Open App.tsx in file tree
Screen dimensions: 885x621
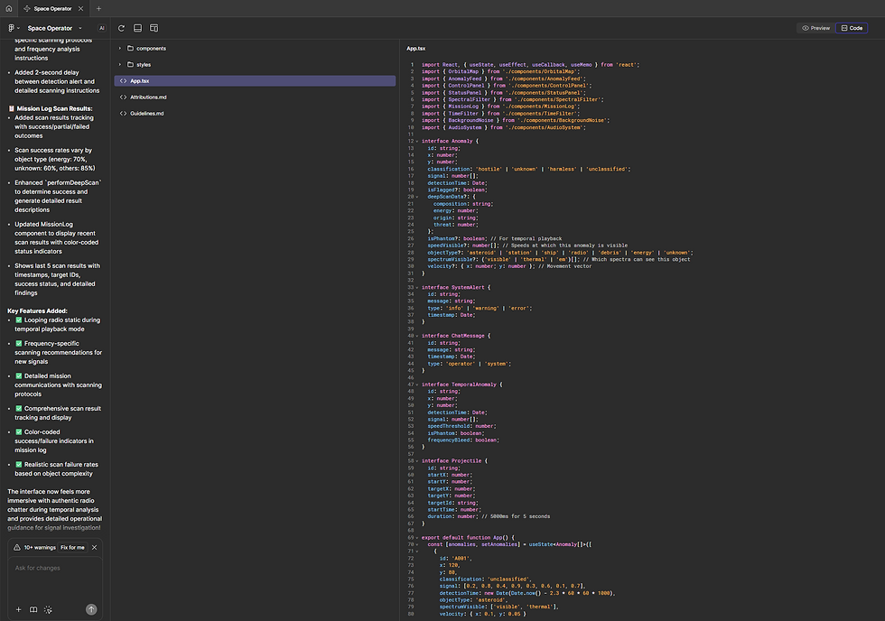(x=255, y=80)
